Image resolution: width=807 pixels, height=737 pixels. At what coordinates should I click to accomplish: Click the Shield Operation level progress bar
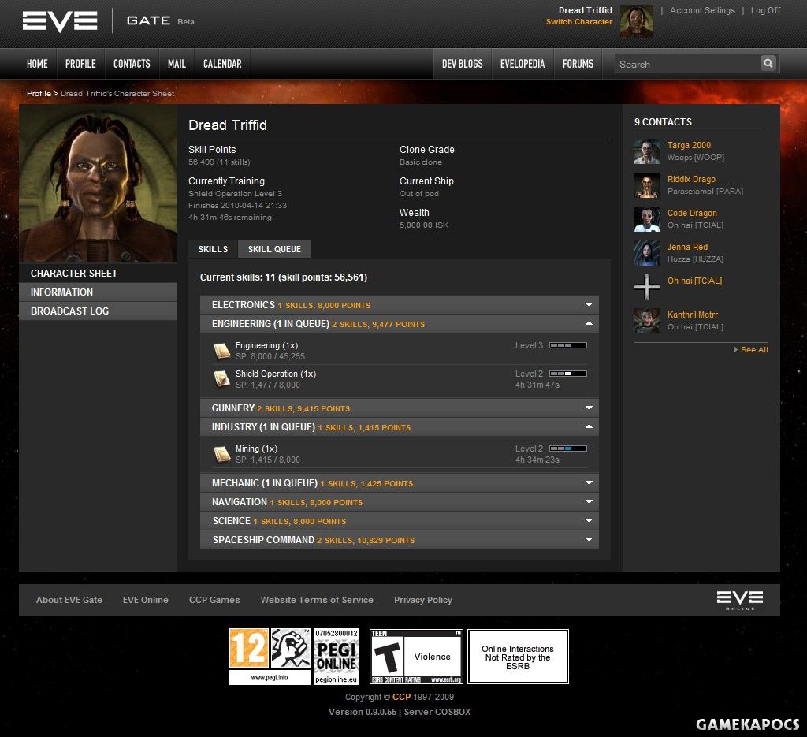click(x=568, y=374)
